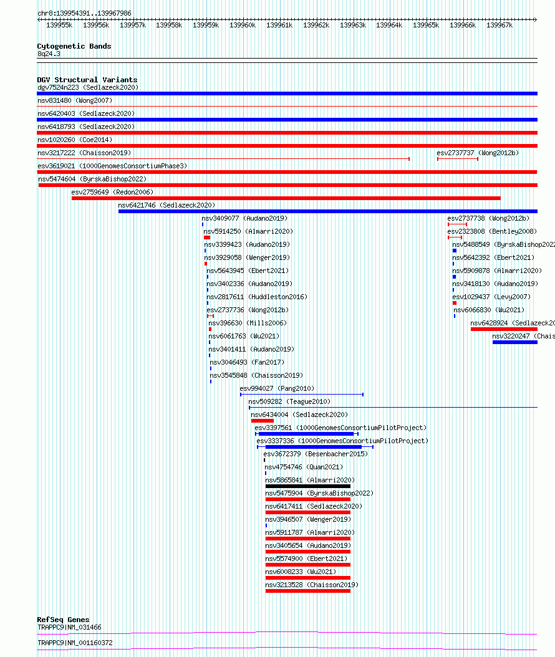Click nsv5642392 (Ebert2021) label

493,257
